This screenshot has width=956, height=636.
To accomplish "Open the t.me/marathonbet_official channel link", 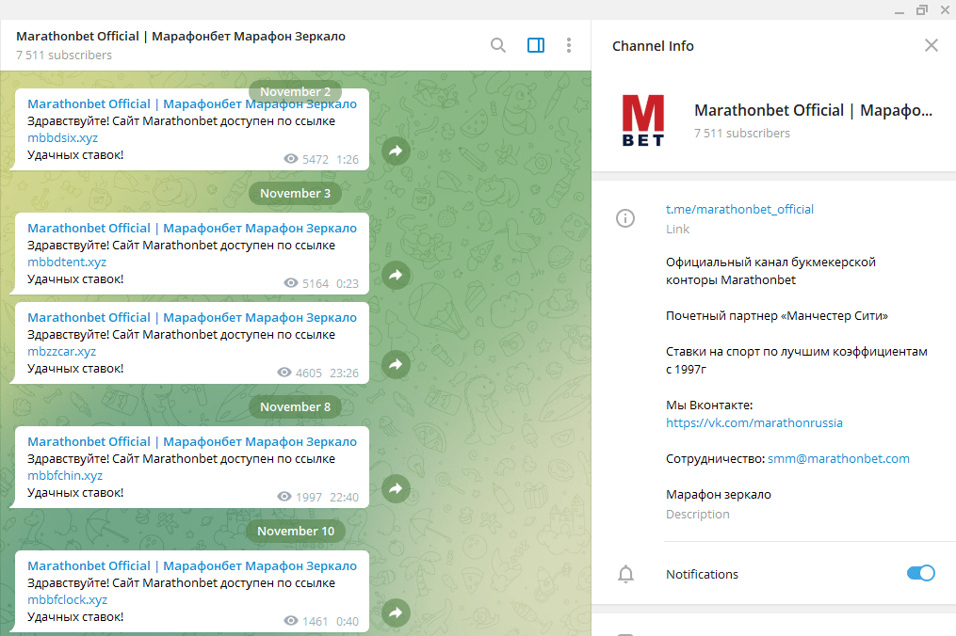I will coord(739,210).
